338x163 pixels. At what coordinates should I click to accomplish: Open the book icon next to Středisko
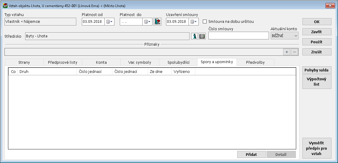(202, 36)
